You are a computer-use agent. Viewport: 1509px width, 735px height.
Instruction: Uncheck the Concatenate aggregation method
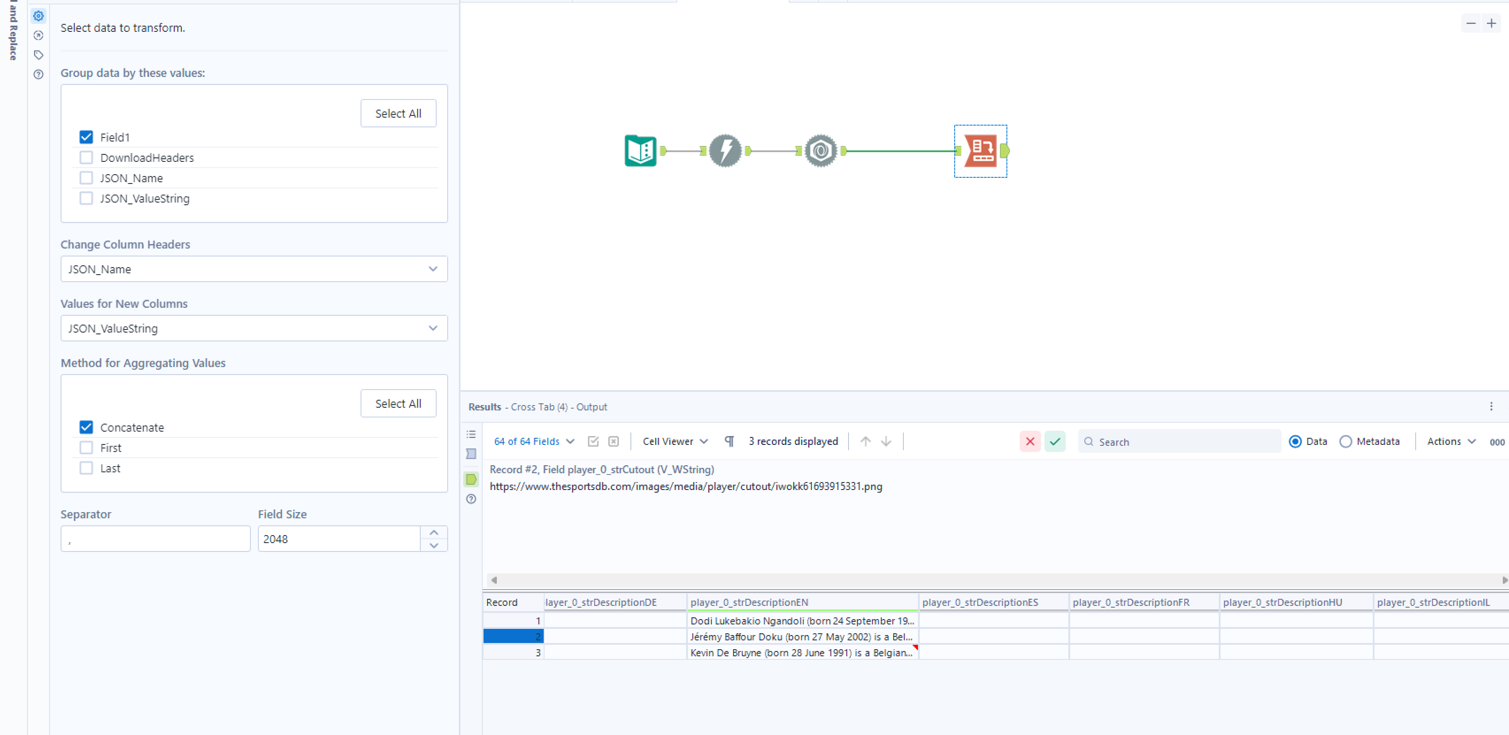[x=86, y=428]
